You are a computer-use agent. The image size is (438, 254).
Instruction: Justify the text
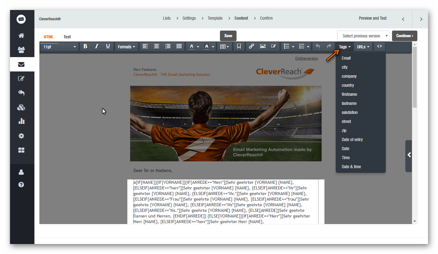tap(179, 46)
